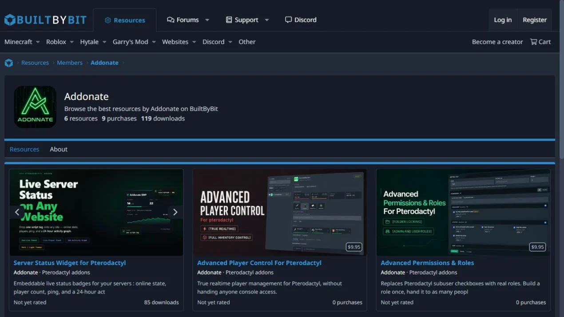Viewport: 564px width, 317px height.
Task: Click the "85 downloads" text
Action: click(x=162, y=302)
